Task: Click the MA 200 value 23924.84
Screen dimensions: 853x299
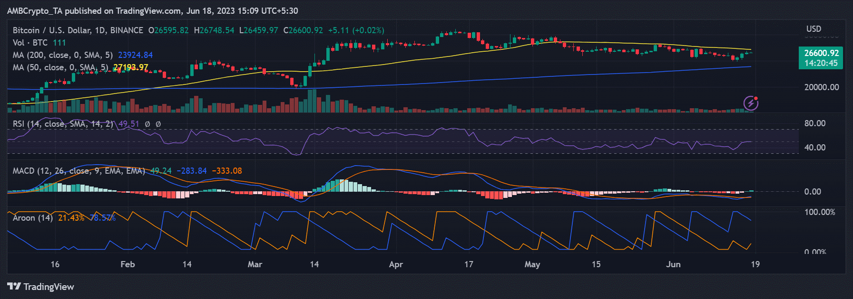Action: 136,55
